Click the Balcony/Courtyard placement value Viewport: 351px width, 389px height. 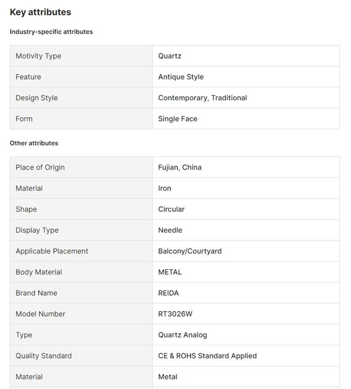pyautogui.click(x=190, y=251)
